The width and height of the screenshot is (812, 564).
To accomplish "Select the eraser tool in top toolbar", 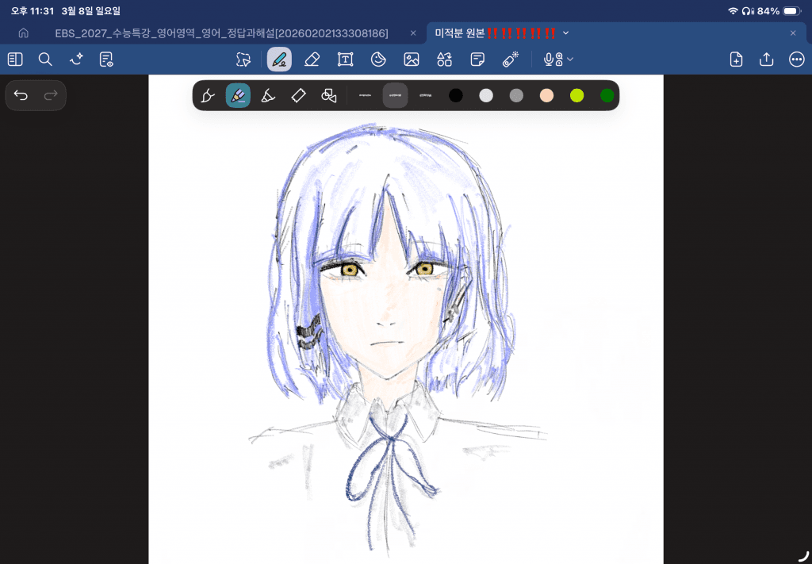I will [x=312, y=59].
